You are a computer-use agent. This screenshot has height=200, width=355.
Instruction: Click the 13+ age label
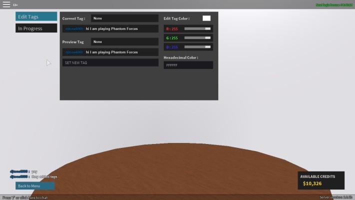tap(15, 5)
